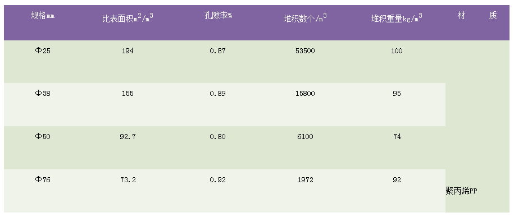This screenshot has height=217, width=514.
Task: Select the 1972 packing count cell
Action: [x=305, y=179]
